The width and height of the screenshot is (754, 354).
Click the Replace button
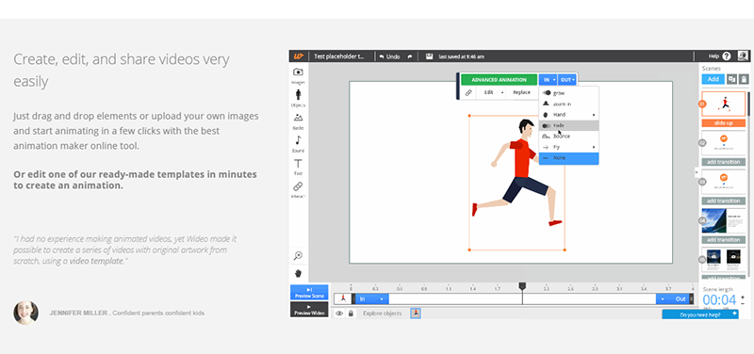click(x=522, y=92)
